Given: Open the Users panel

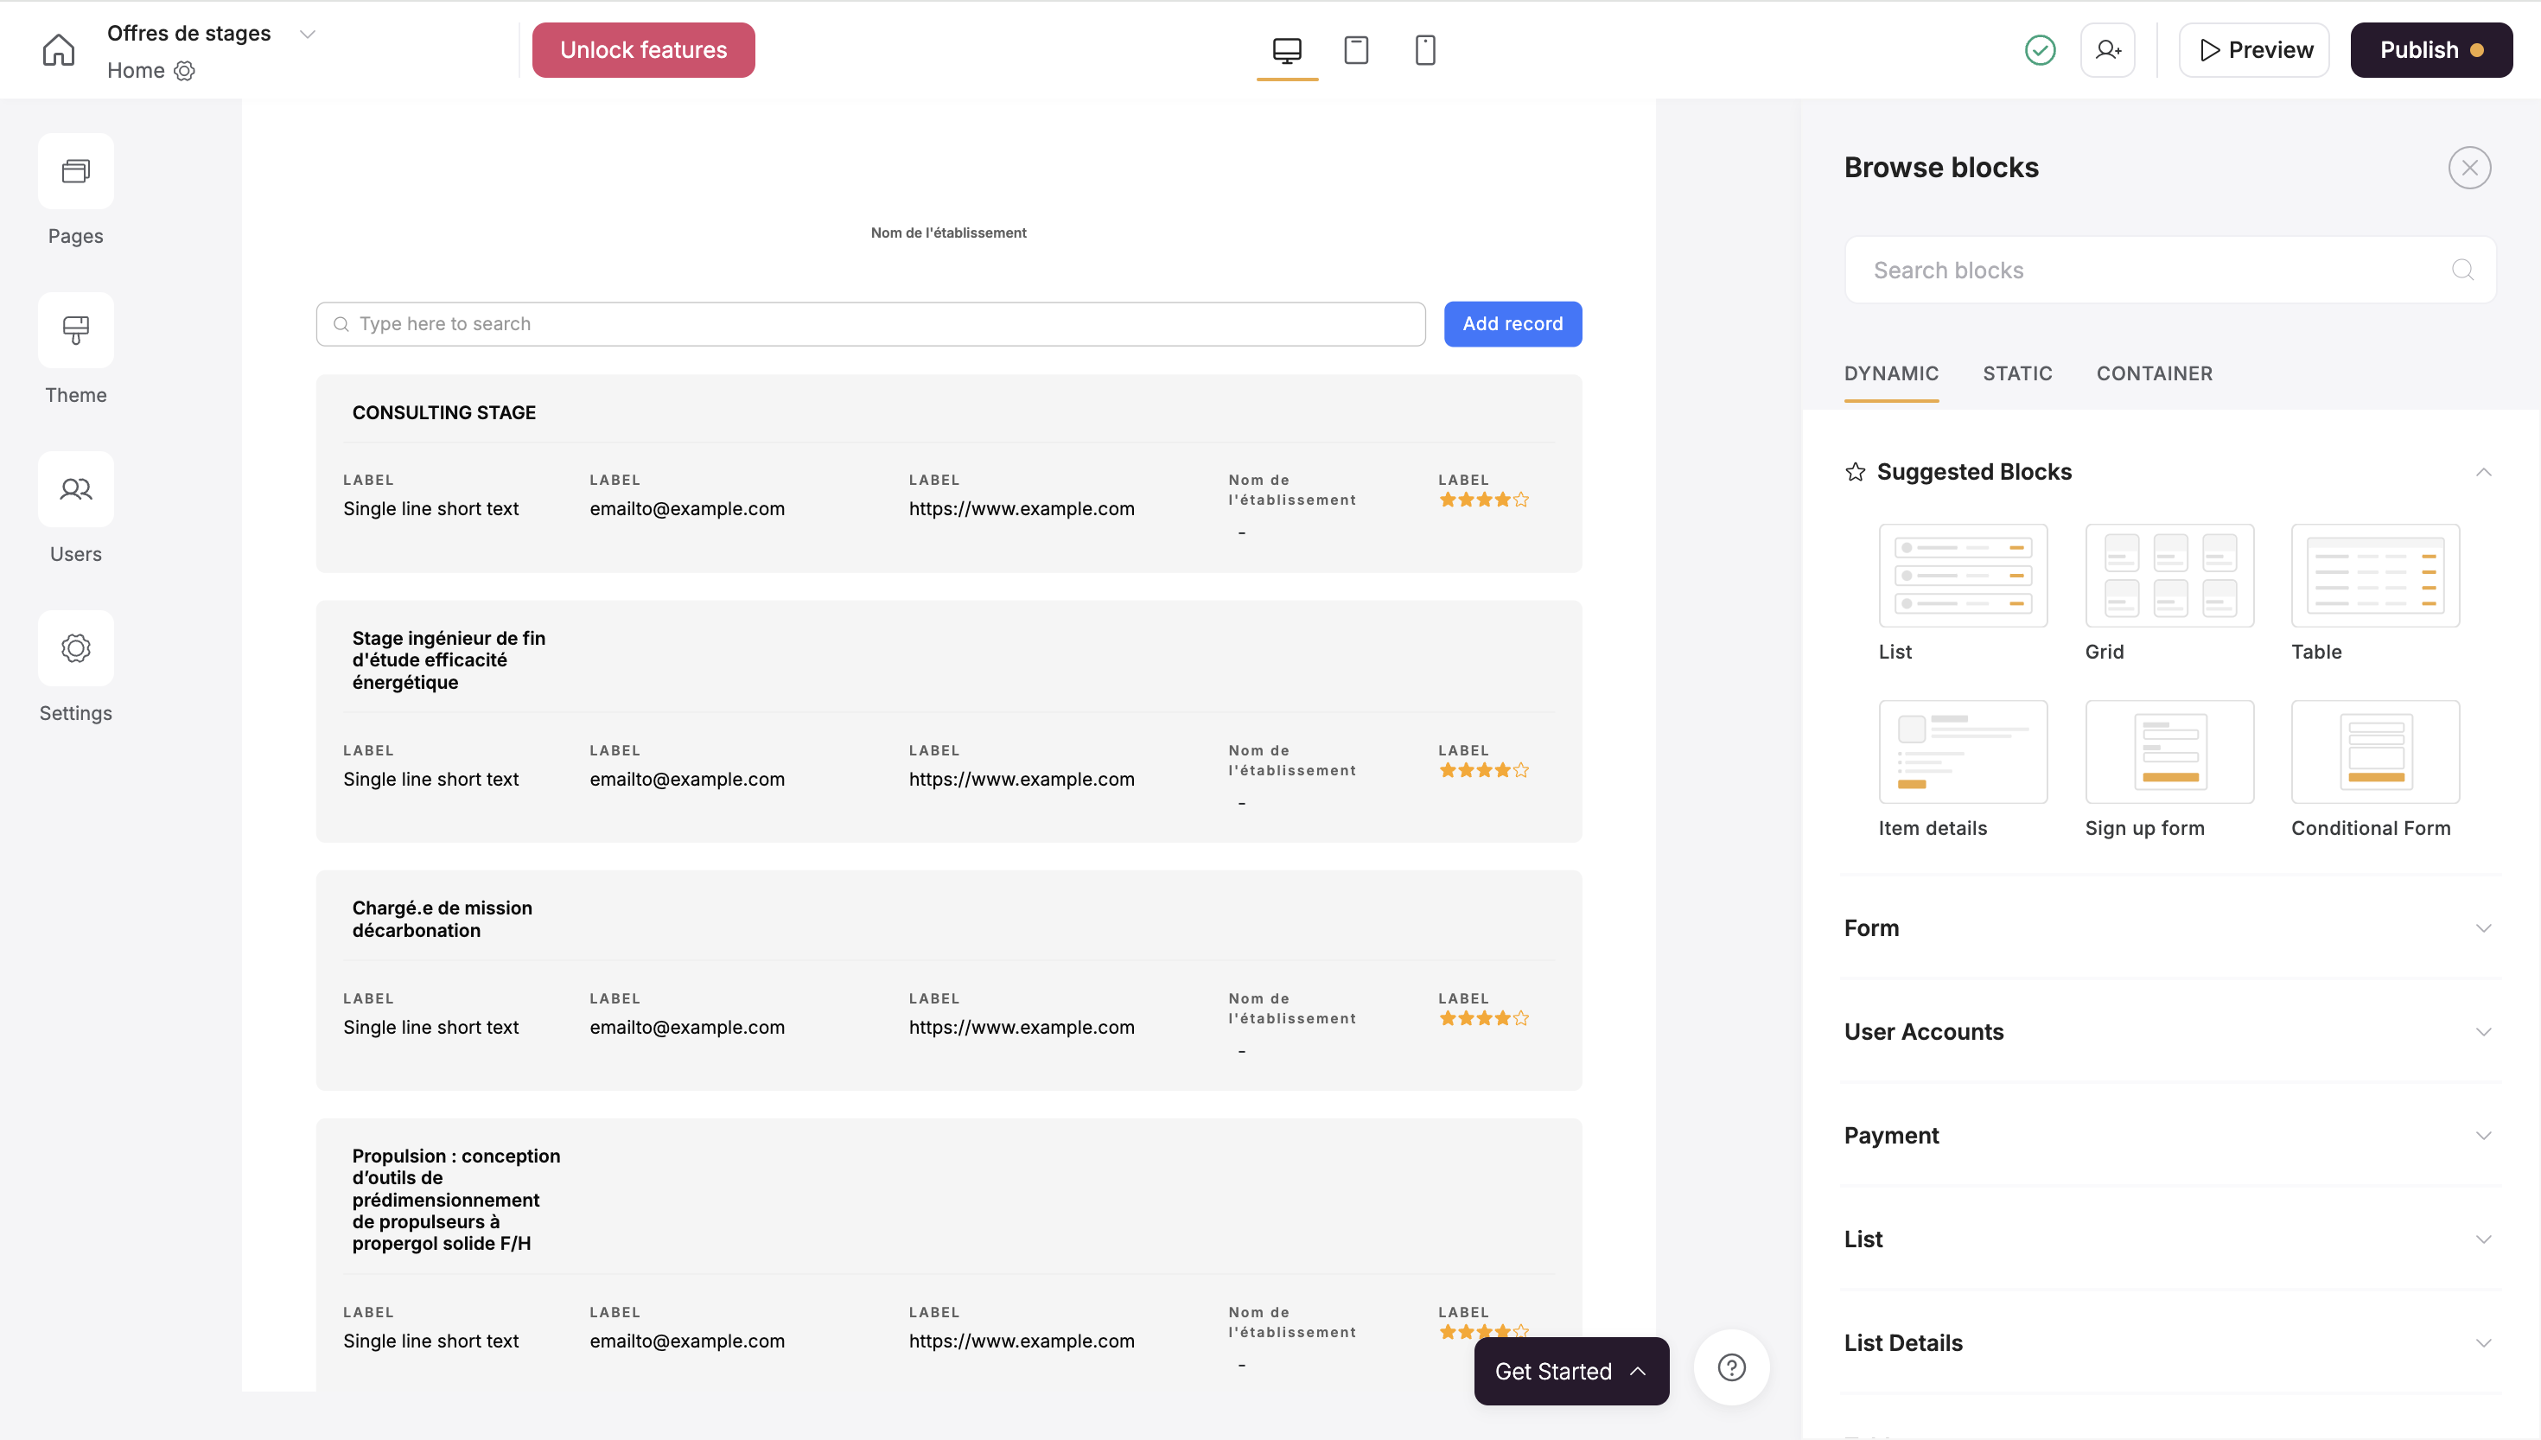Looking at the screenshot, I should tap(75, 489).
